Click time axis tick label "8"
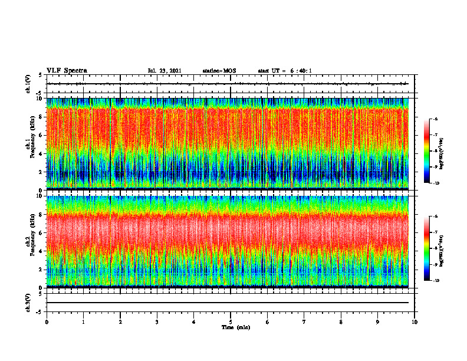The width and height of the screenshot is (467, 361). tap(341, 322)
